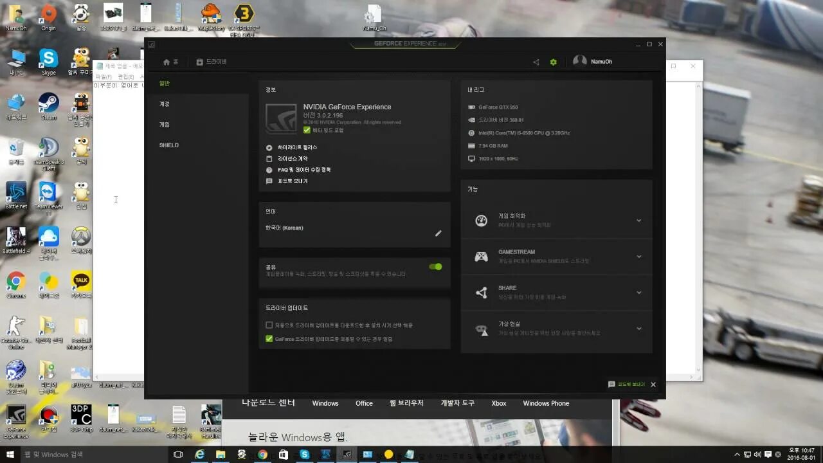This screenshot has height=463, width=823.
Task: Switch to the 드라이버 tab
Action: [211, 61]
